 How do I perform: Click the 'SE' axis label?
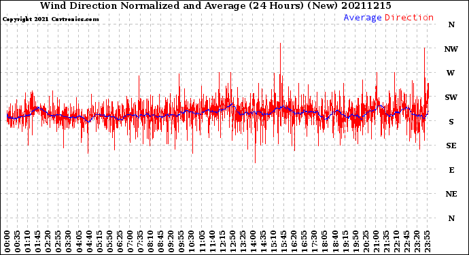[x=451, y=146]
